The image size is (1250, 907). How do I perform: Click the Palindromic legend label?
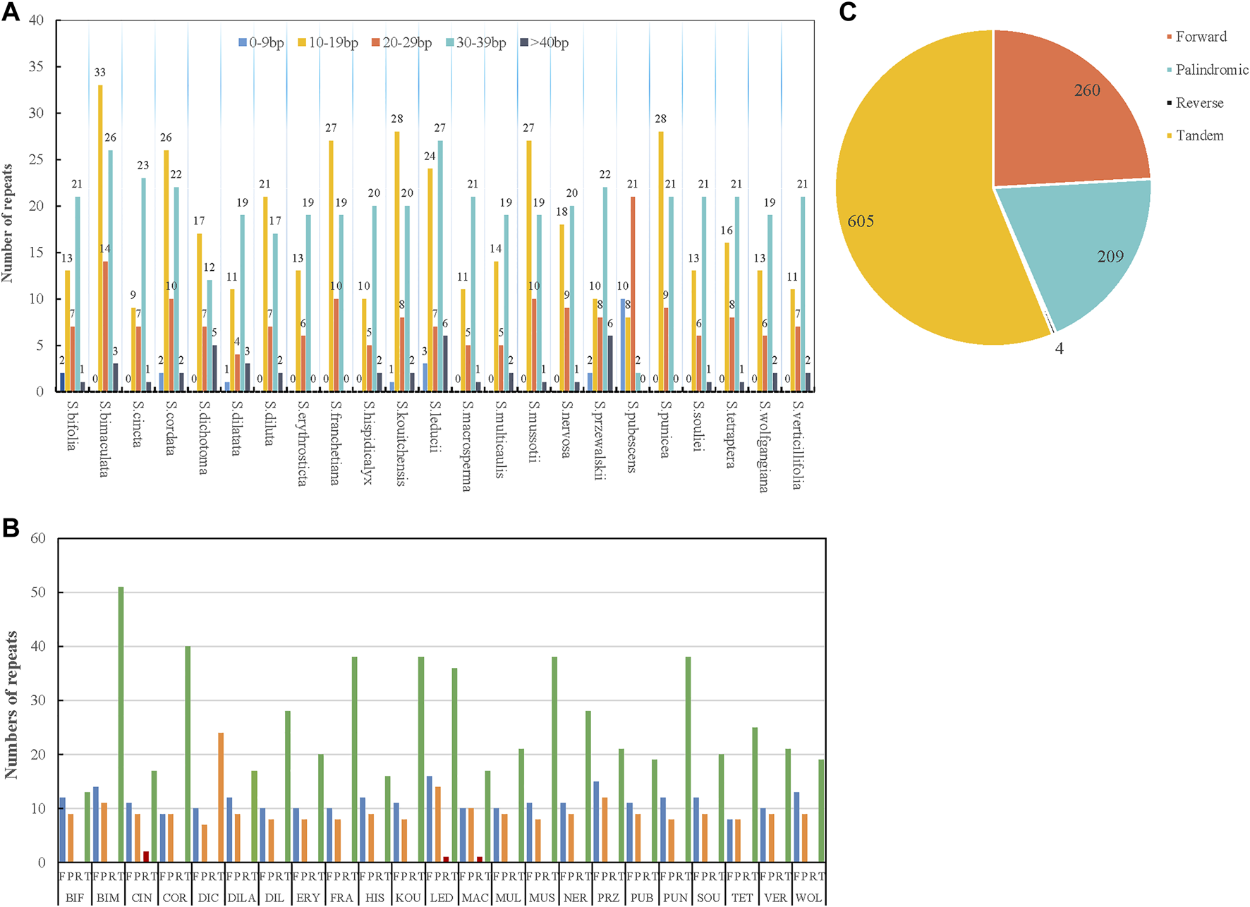click(1211, 70)
